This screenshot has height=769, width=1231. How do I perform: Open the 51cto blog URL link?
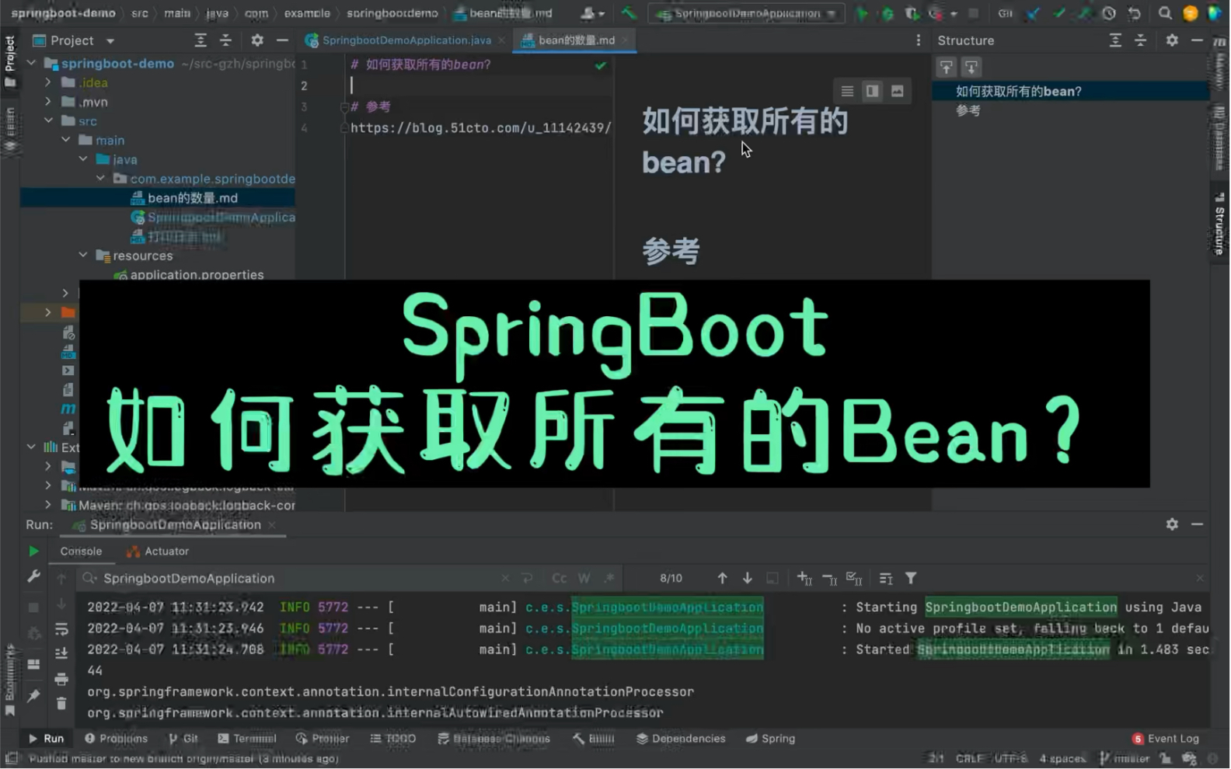tap(480, 127)
